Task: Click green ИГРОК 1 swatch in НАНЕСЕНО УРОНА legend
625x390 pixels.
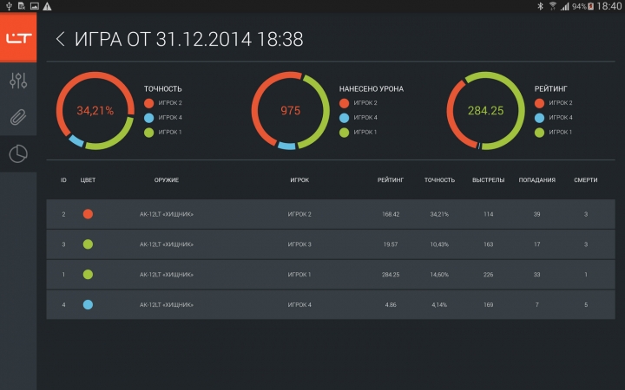Action: [344, 133]
